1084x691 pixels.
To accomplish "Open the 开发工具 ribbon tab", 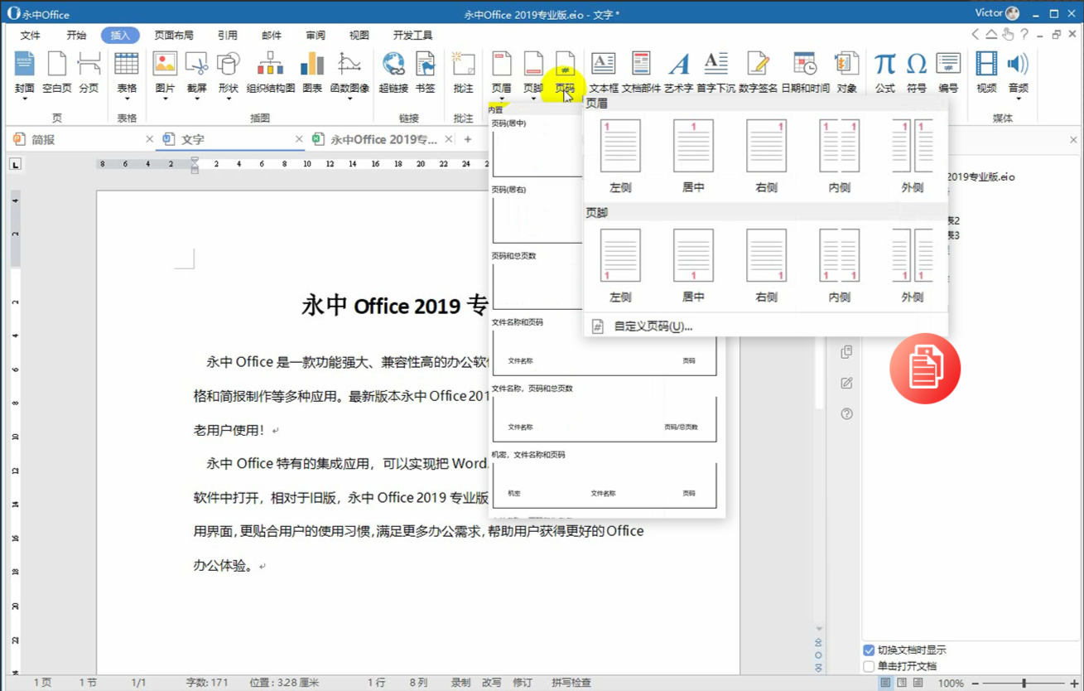I will 413,36.
